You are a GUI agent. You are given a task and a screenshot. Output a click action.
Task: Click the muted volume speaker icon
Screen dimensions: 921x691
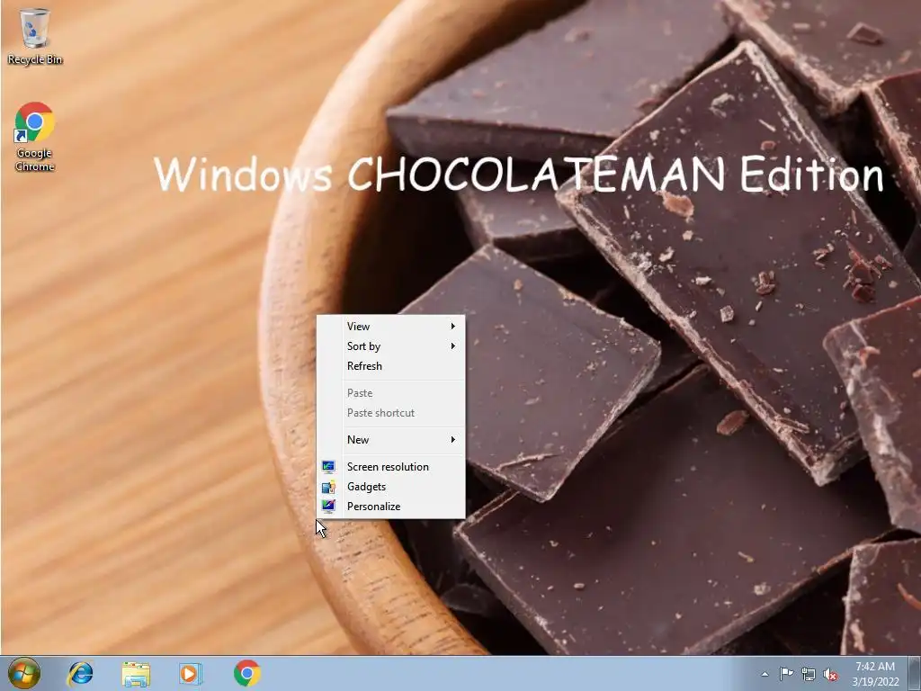tap(830, 675)
